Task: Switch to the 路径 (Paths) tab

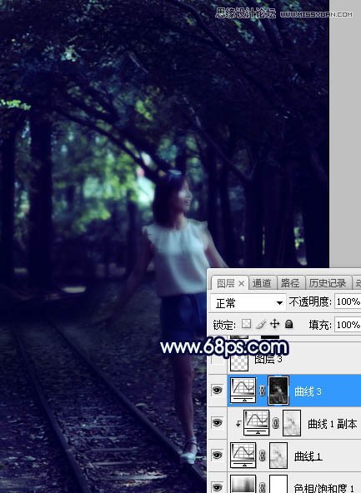Action: [x=290, y=283]
